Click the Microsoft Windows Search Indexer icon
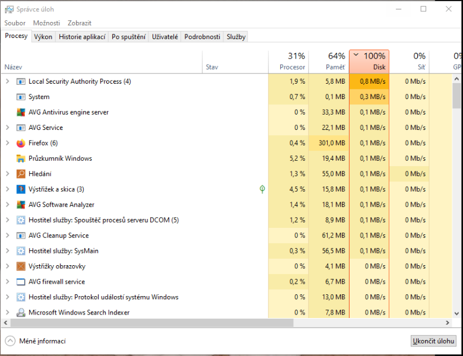The height and width of the screenshot is (356, 463). pos(21,312)
